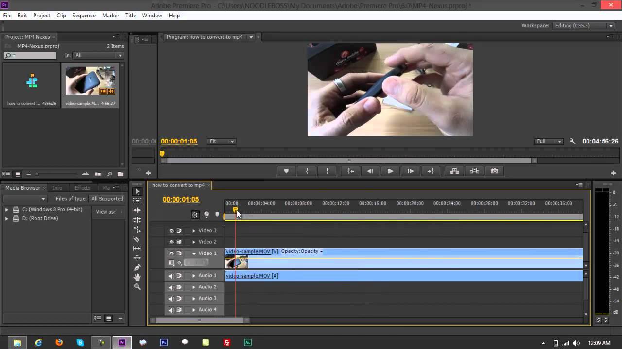Image resolution: width=622 pixels, height=349 pixels.
Task: Click the video-sample.MOV thumbnail in Project panel
Action: tap(90, 80)
